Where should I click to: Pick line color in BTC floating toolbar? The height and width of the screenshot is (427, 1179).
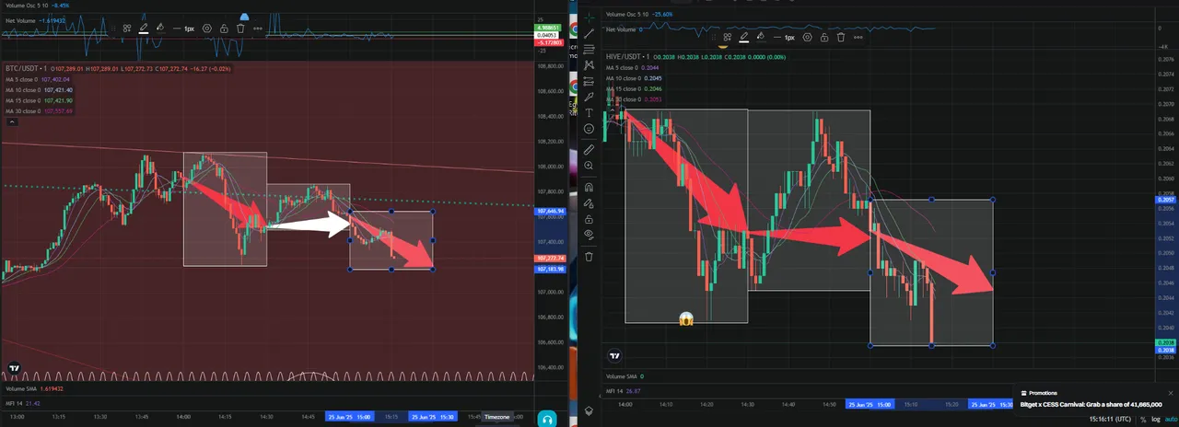[144, 29]
